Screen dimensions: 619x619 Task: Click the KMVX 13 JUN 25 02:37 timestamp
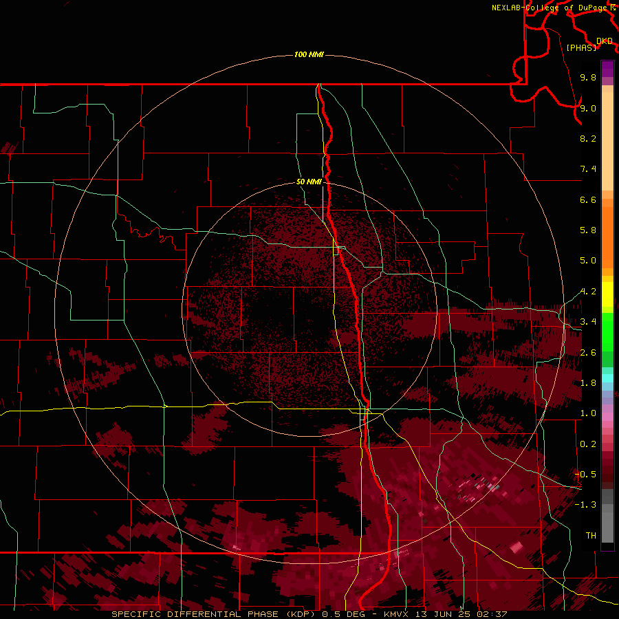446,614
